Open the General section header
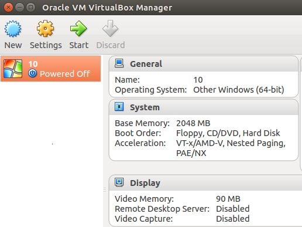 point(204,64)
